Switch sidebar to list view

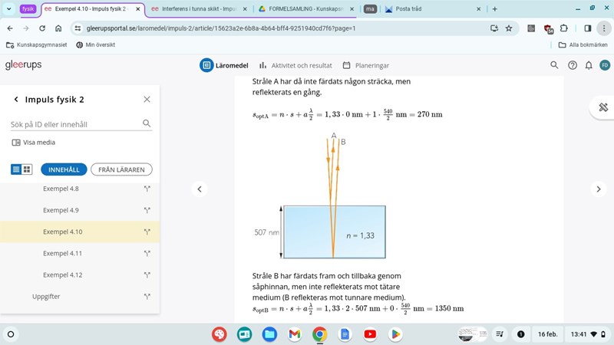(x=16, y=169)
